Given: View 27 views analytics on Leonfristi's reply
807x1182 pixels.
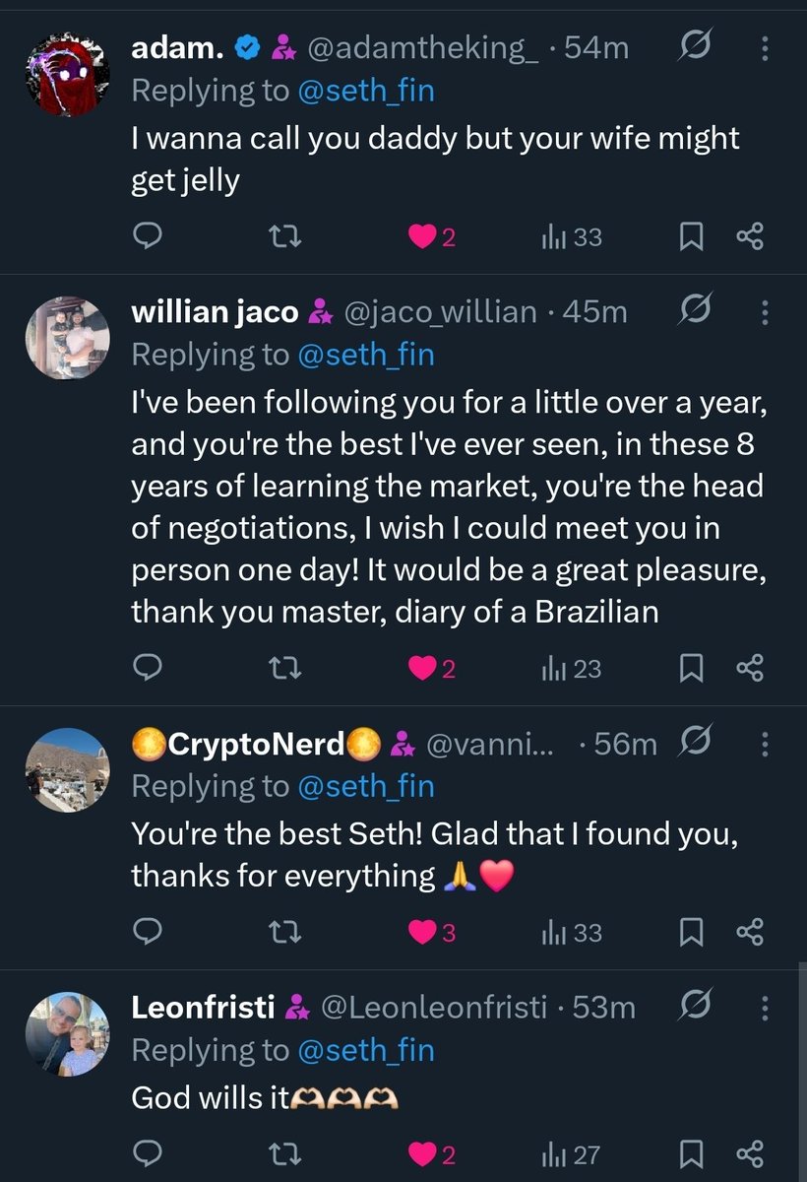Looking at the screenshot, I should coord(571,1152).
